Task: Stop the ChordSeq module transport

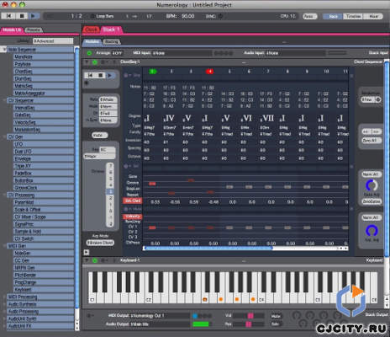Action: click(x=100, y=75)
